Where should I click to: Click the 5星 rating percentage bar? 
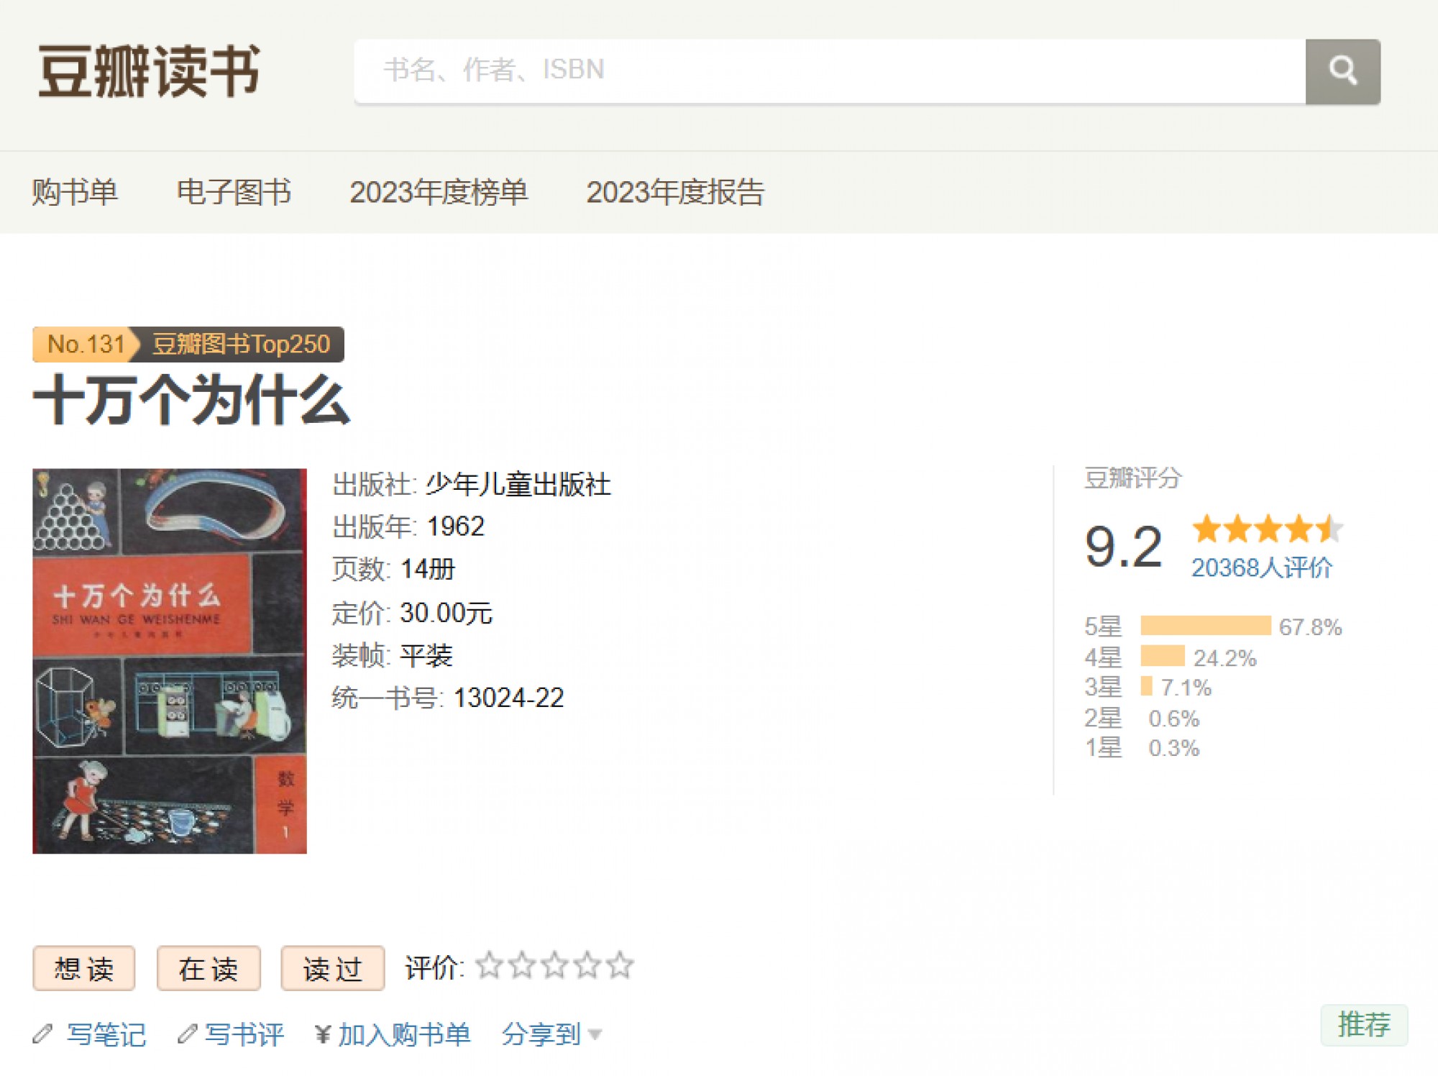[1205, 625]
